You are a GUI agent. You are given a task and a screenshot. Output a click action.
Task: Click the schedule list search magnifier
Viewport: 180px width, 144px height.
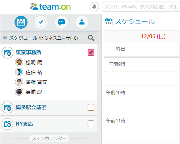[x=91, y=38]
